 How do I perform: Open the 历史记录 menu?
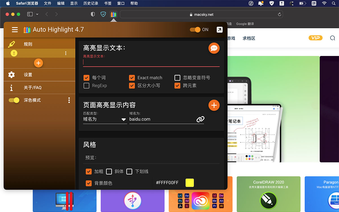pyautogui.click(x=91, y=3)
